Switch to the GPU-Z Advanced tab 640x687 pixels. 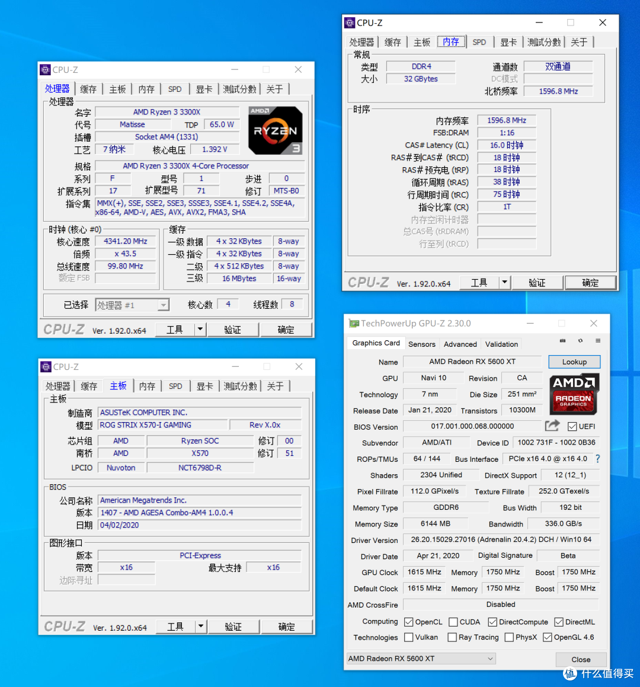pos(460,344)
